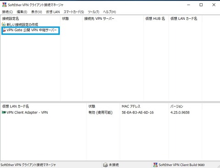
Task: Open the ヘルプ(H) menu
Action: tap(110, 12)
